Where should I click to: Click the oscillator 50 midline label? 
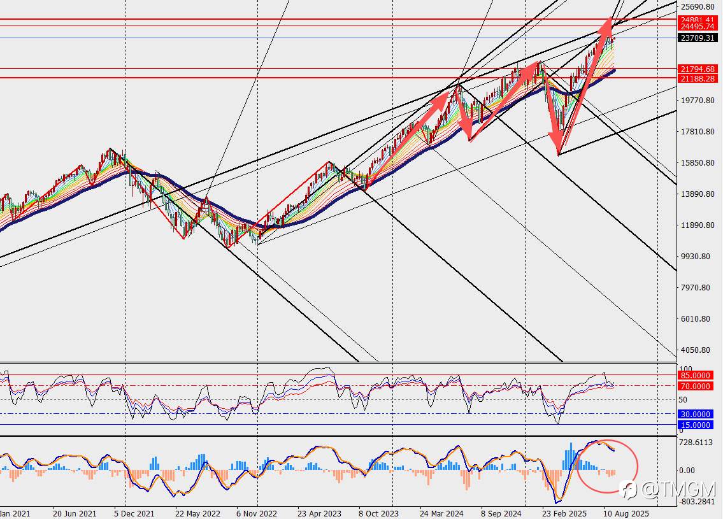tap(683, 400)
